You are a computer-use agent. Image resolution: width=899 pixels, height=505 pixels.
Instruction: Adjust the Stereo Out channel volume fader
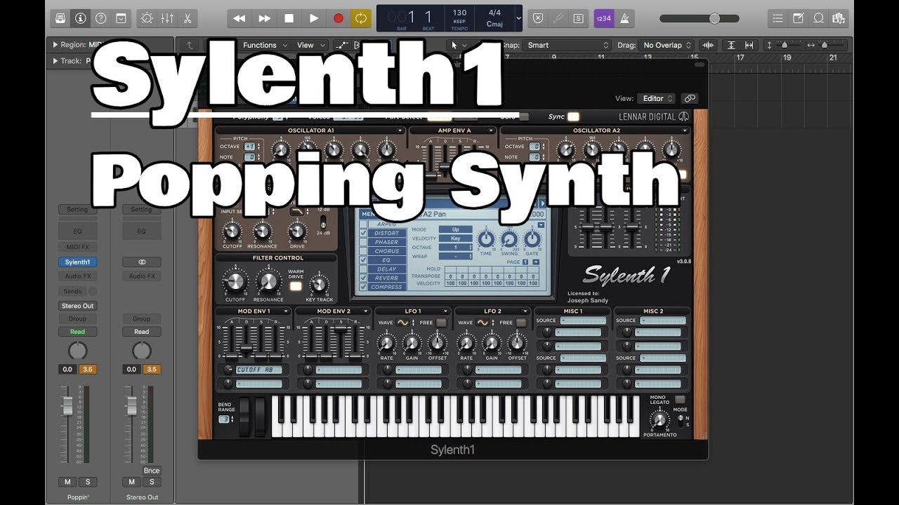point(131,405)
